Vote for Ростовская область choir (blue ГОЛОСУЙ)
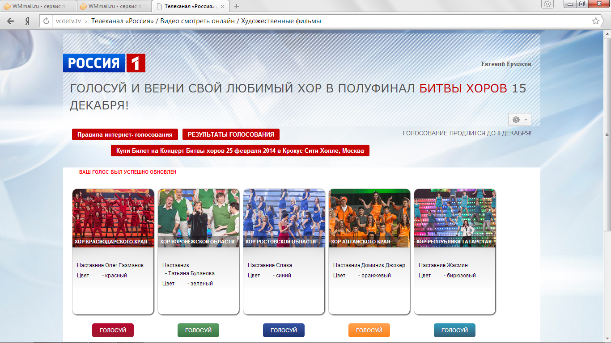Viewport: 611px width, 343px height. coord(284,330)
